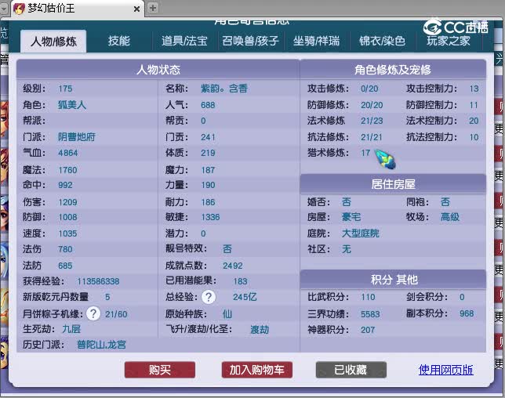Click history schools 普陀山,龙宫
The image size is (505, 398).
tap(101, 345)
